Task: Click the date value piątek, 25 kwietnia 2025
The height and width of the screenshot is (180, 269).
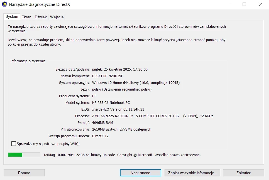Action: (x=120, y=69)
